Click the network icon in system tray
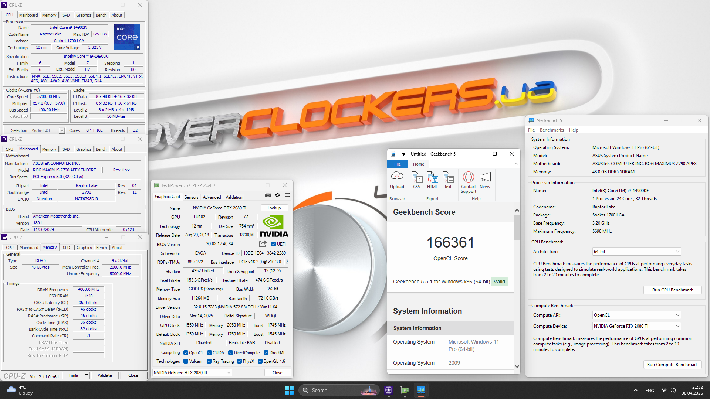This screenshot has width=710, height=399. 664,390
